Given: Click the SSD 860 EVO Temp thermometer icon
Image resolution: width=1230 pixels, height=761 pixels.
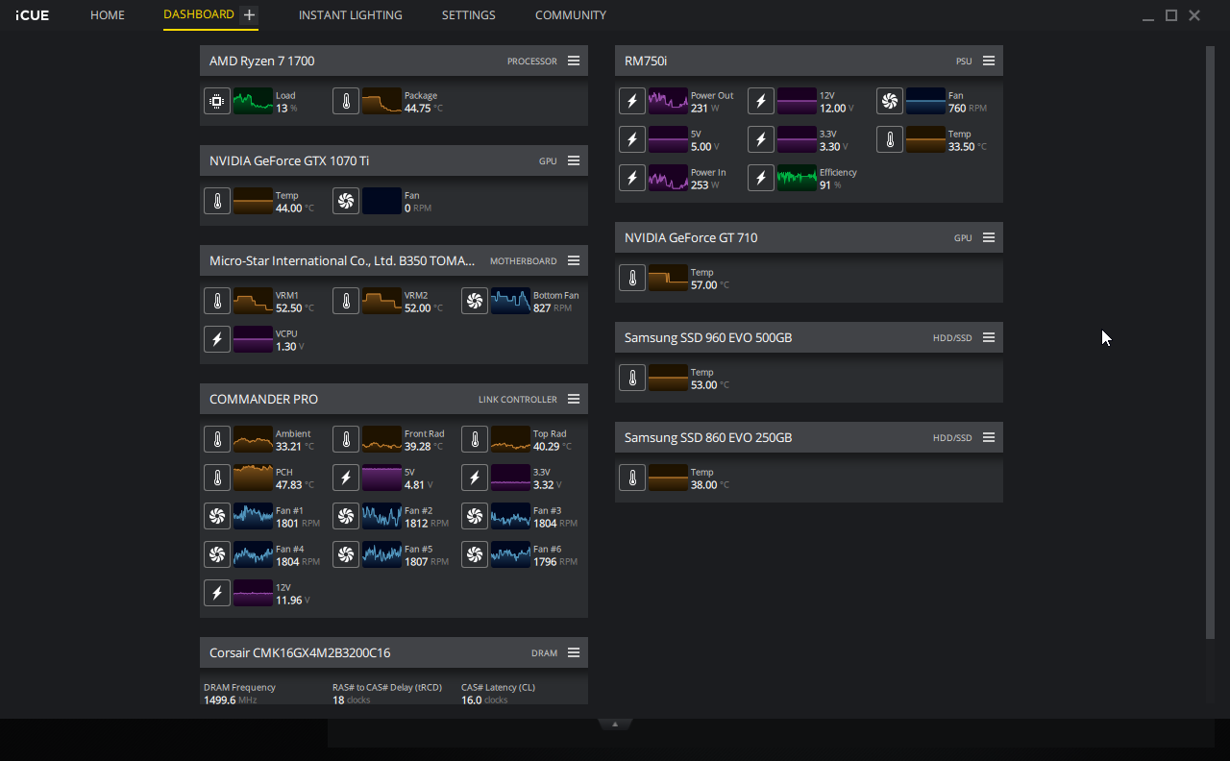Looking at the screenshot, I should click(x=632, y=478).
